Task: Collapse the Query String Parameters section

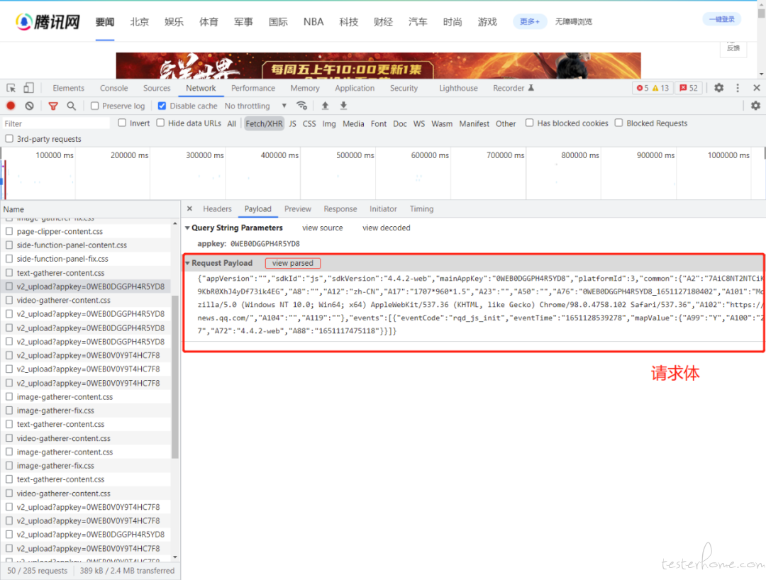Action: tap(187, 228)
